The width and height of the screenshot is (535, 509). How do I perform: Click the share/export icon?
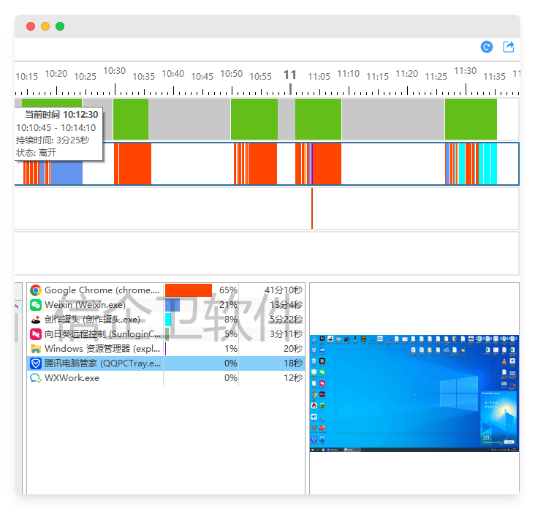[x=509, y=48]
